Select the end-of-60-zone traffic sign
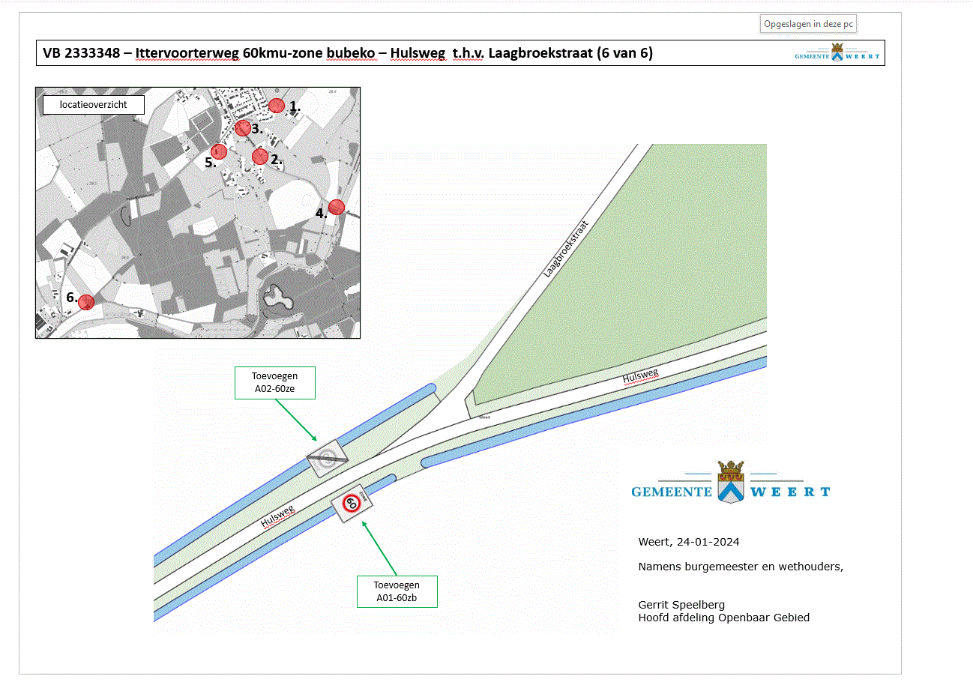973x685 pixels. pos(328,459)
